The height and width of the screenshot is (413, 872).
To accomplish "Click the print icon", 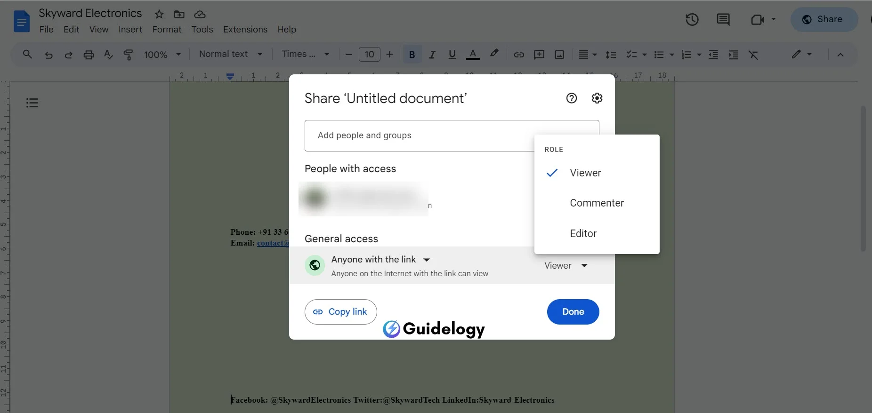I will pyautogui.click(x=89, y=55).
